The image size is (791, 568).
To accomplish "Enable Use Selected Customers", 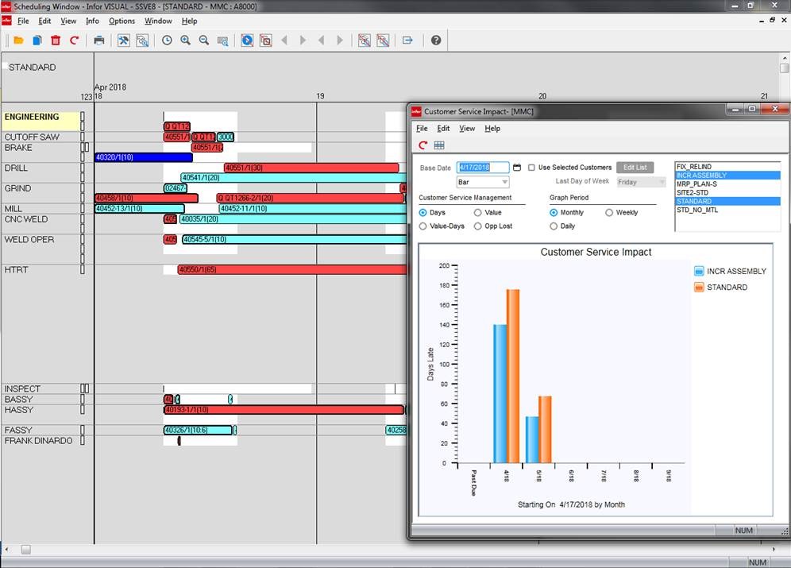I will (531, 168).
